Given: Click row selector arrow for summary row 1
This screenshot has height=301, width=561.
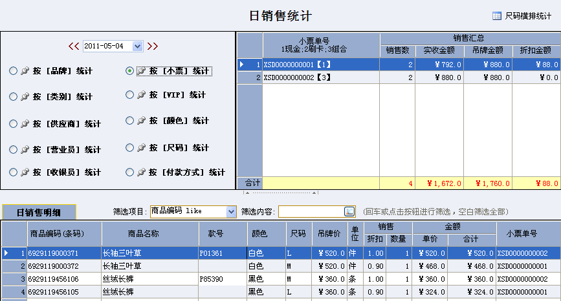Looking at the screenshot, I should coord(242,65).
